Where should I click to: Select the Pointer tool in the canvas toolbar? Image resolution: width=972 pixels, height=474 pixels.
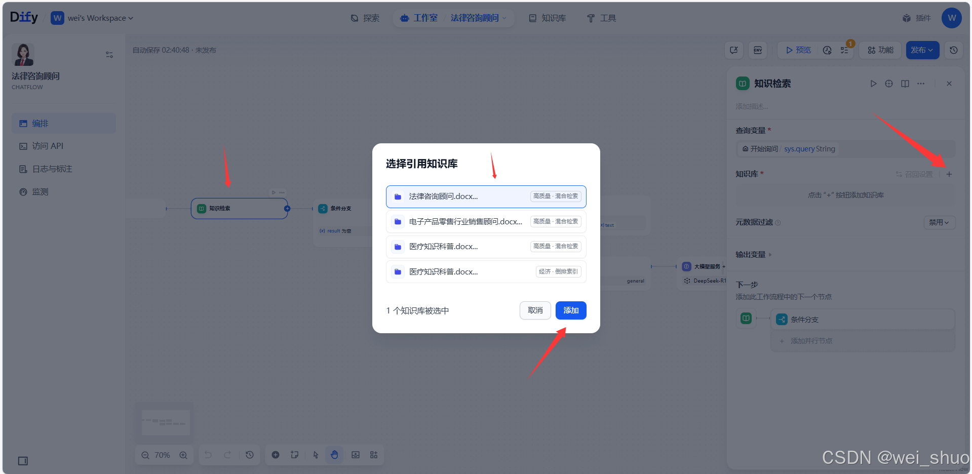tap(315, 455)
